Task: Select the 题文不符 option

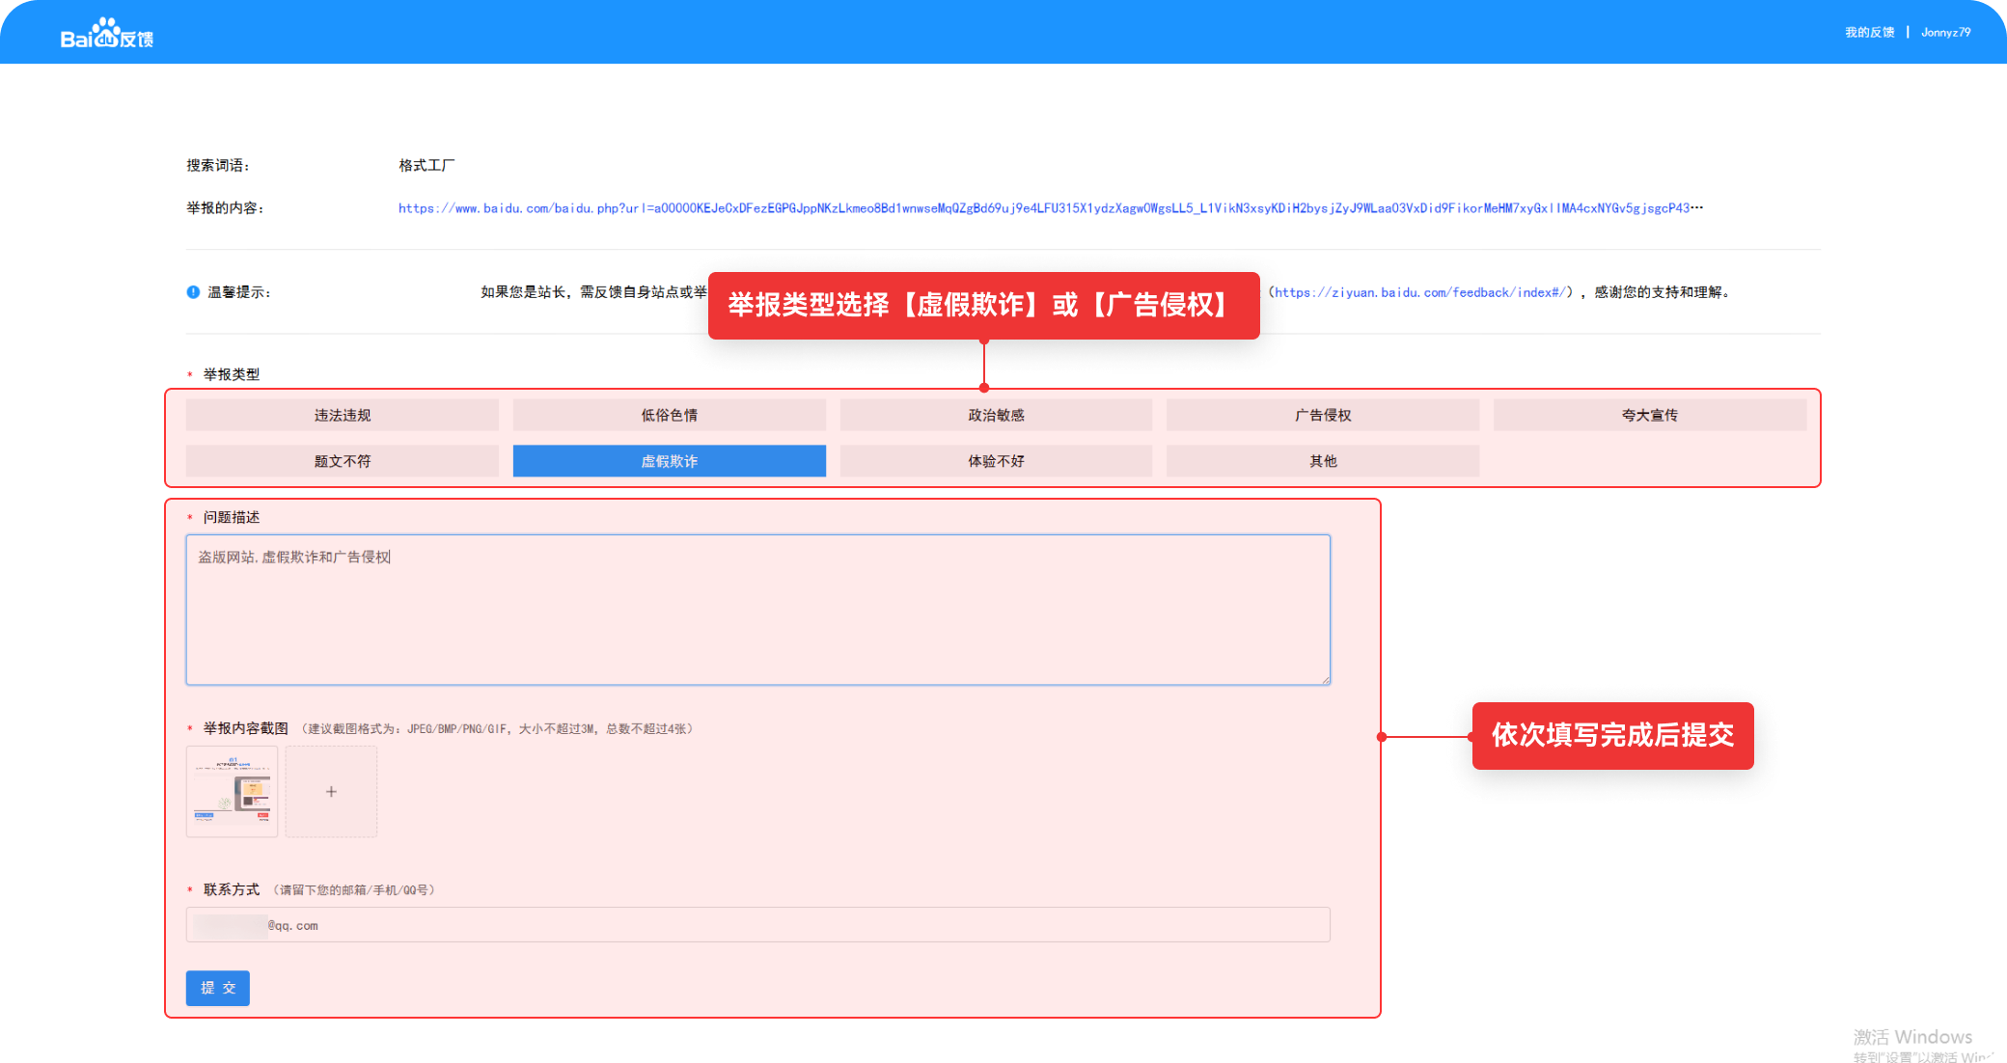Action: tap(342, 461)
